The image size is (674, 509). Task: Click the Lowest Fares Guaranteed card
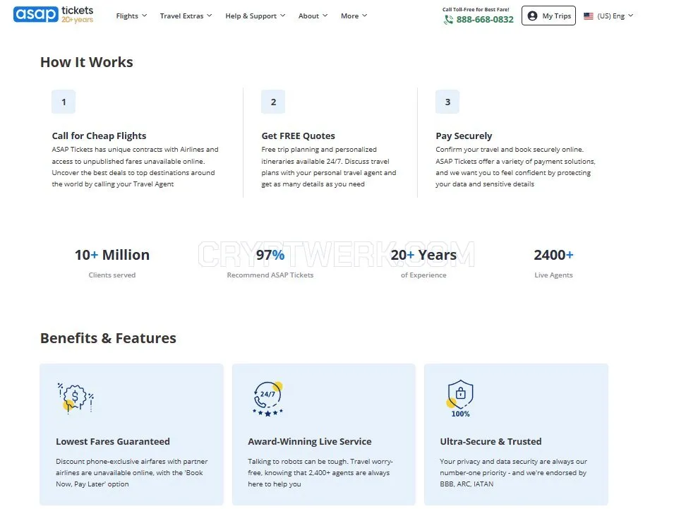[x=131, y=434]
